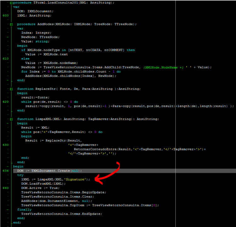Click 'TreeViewRetornoConsulta.Items.EndUpdate;' line
This screenshot has height=227, width=236.
[62, 214]
